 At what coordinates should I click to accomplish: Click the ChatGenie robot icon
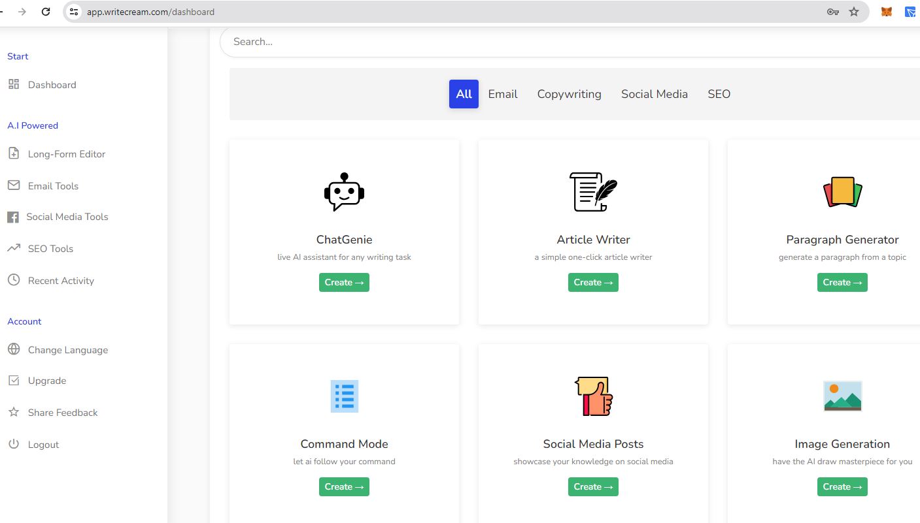[344, 192]
